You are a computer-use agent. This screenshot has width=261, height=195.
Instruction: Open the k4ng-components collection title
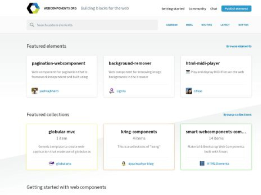139,132
